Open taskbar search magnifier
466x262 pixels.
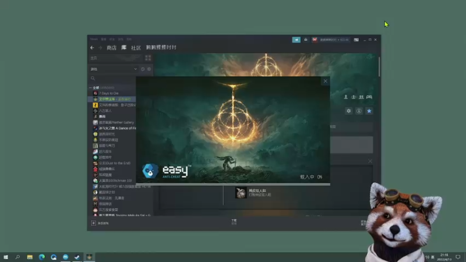(x=17, y=257)
